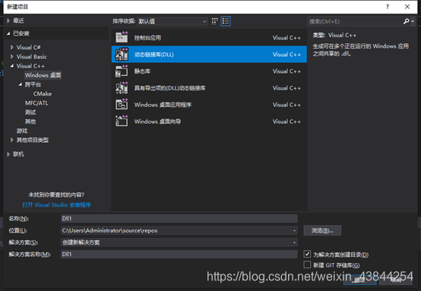
Task: Collapse the 跨平台 node
Action: point(21,84)
